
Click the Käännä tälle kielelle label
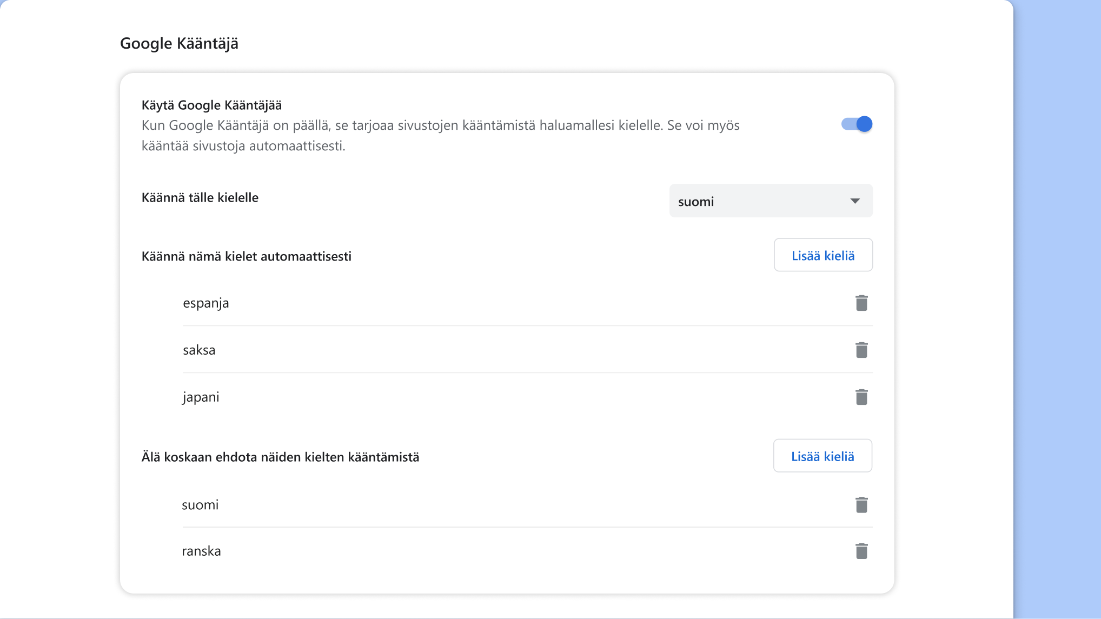[x=200, y=197]
